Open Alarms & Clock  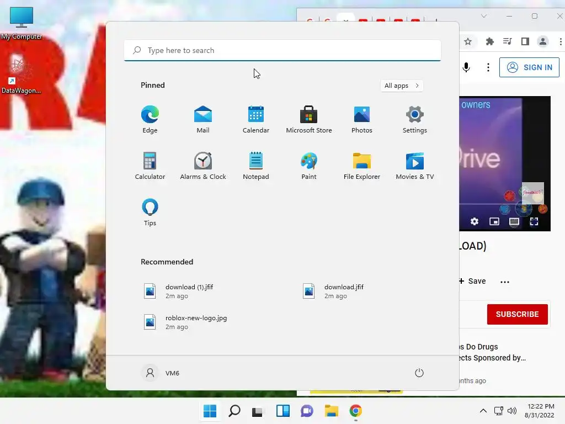(x=203, y=166)
